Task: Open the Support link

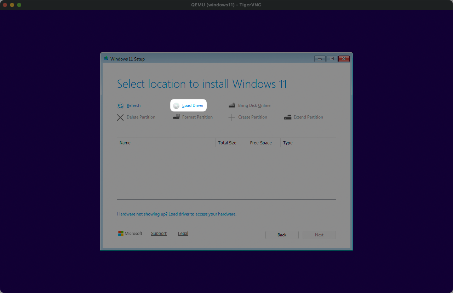Action: [x=159, y=234]
